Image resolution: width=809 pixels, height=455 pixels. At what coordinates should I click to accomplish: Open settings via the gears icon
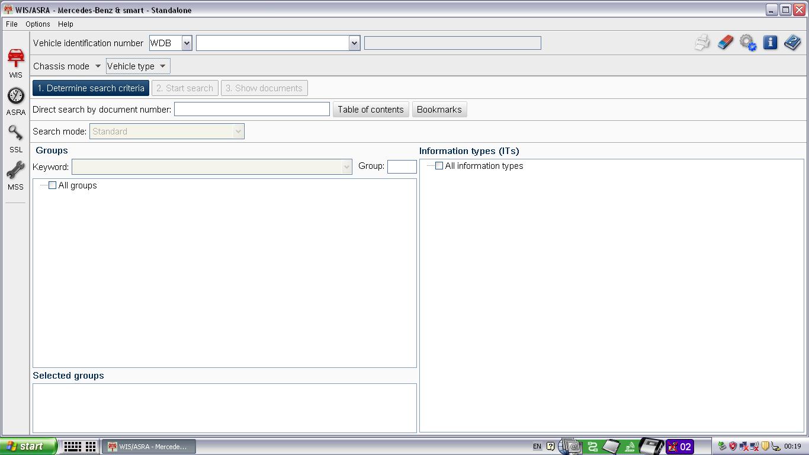[747, 43]
